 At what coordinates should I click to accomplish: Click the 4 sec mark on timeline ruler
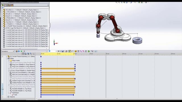coord(75,54)
